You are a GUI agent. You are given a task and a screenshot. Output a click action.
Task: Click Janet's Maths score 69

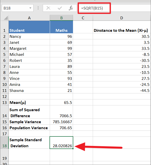[x=61, y=42]
